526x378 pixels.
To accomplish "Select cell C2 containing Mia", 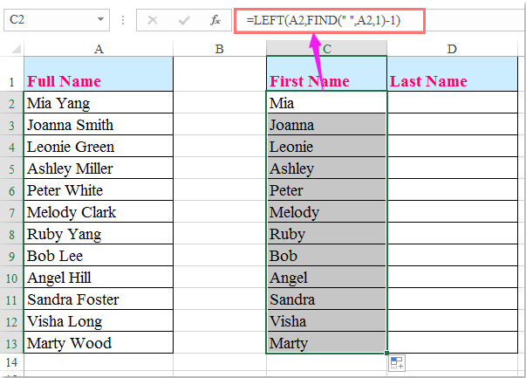I will point(326,103).
